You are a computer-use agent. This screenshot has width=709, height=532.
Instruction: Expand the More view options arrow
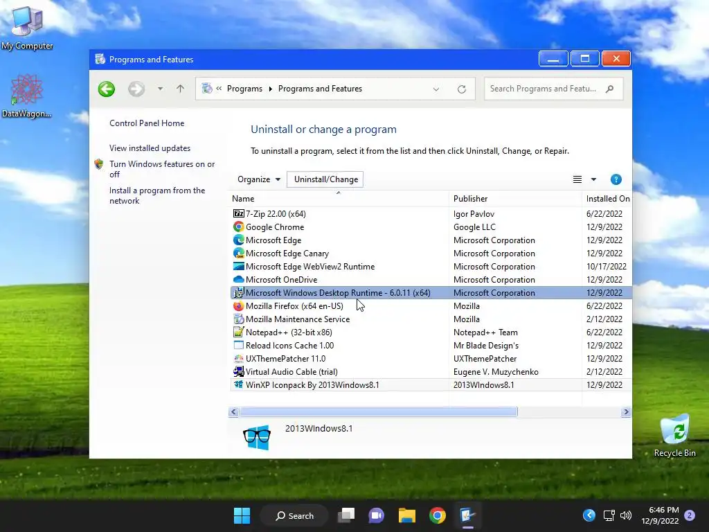coord(593,179)
